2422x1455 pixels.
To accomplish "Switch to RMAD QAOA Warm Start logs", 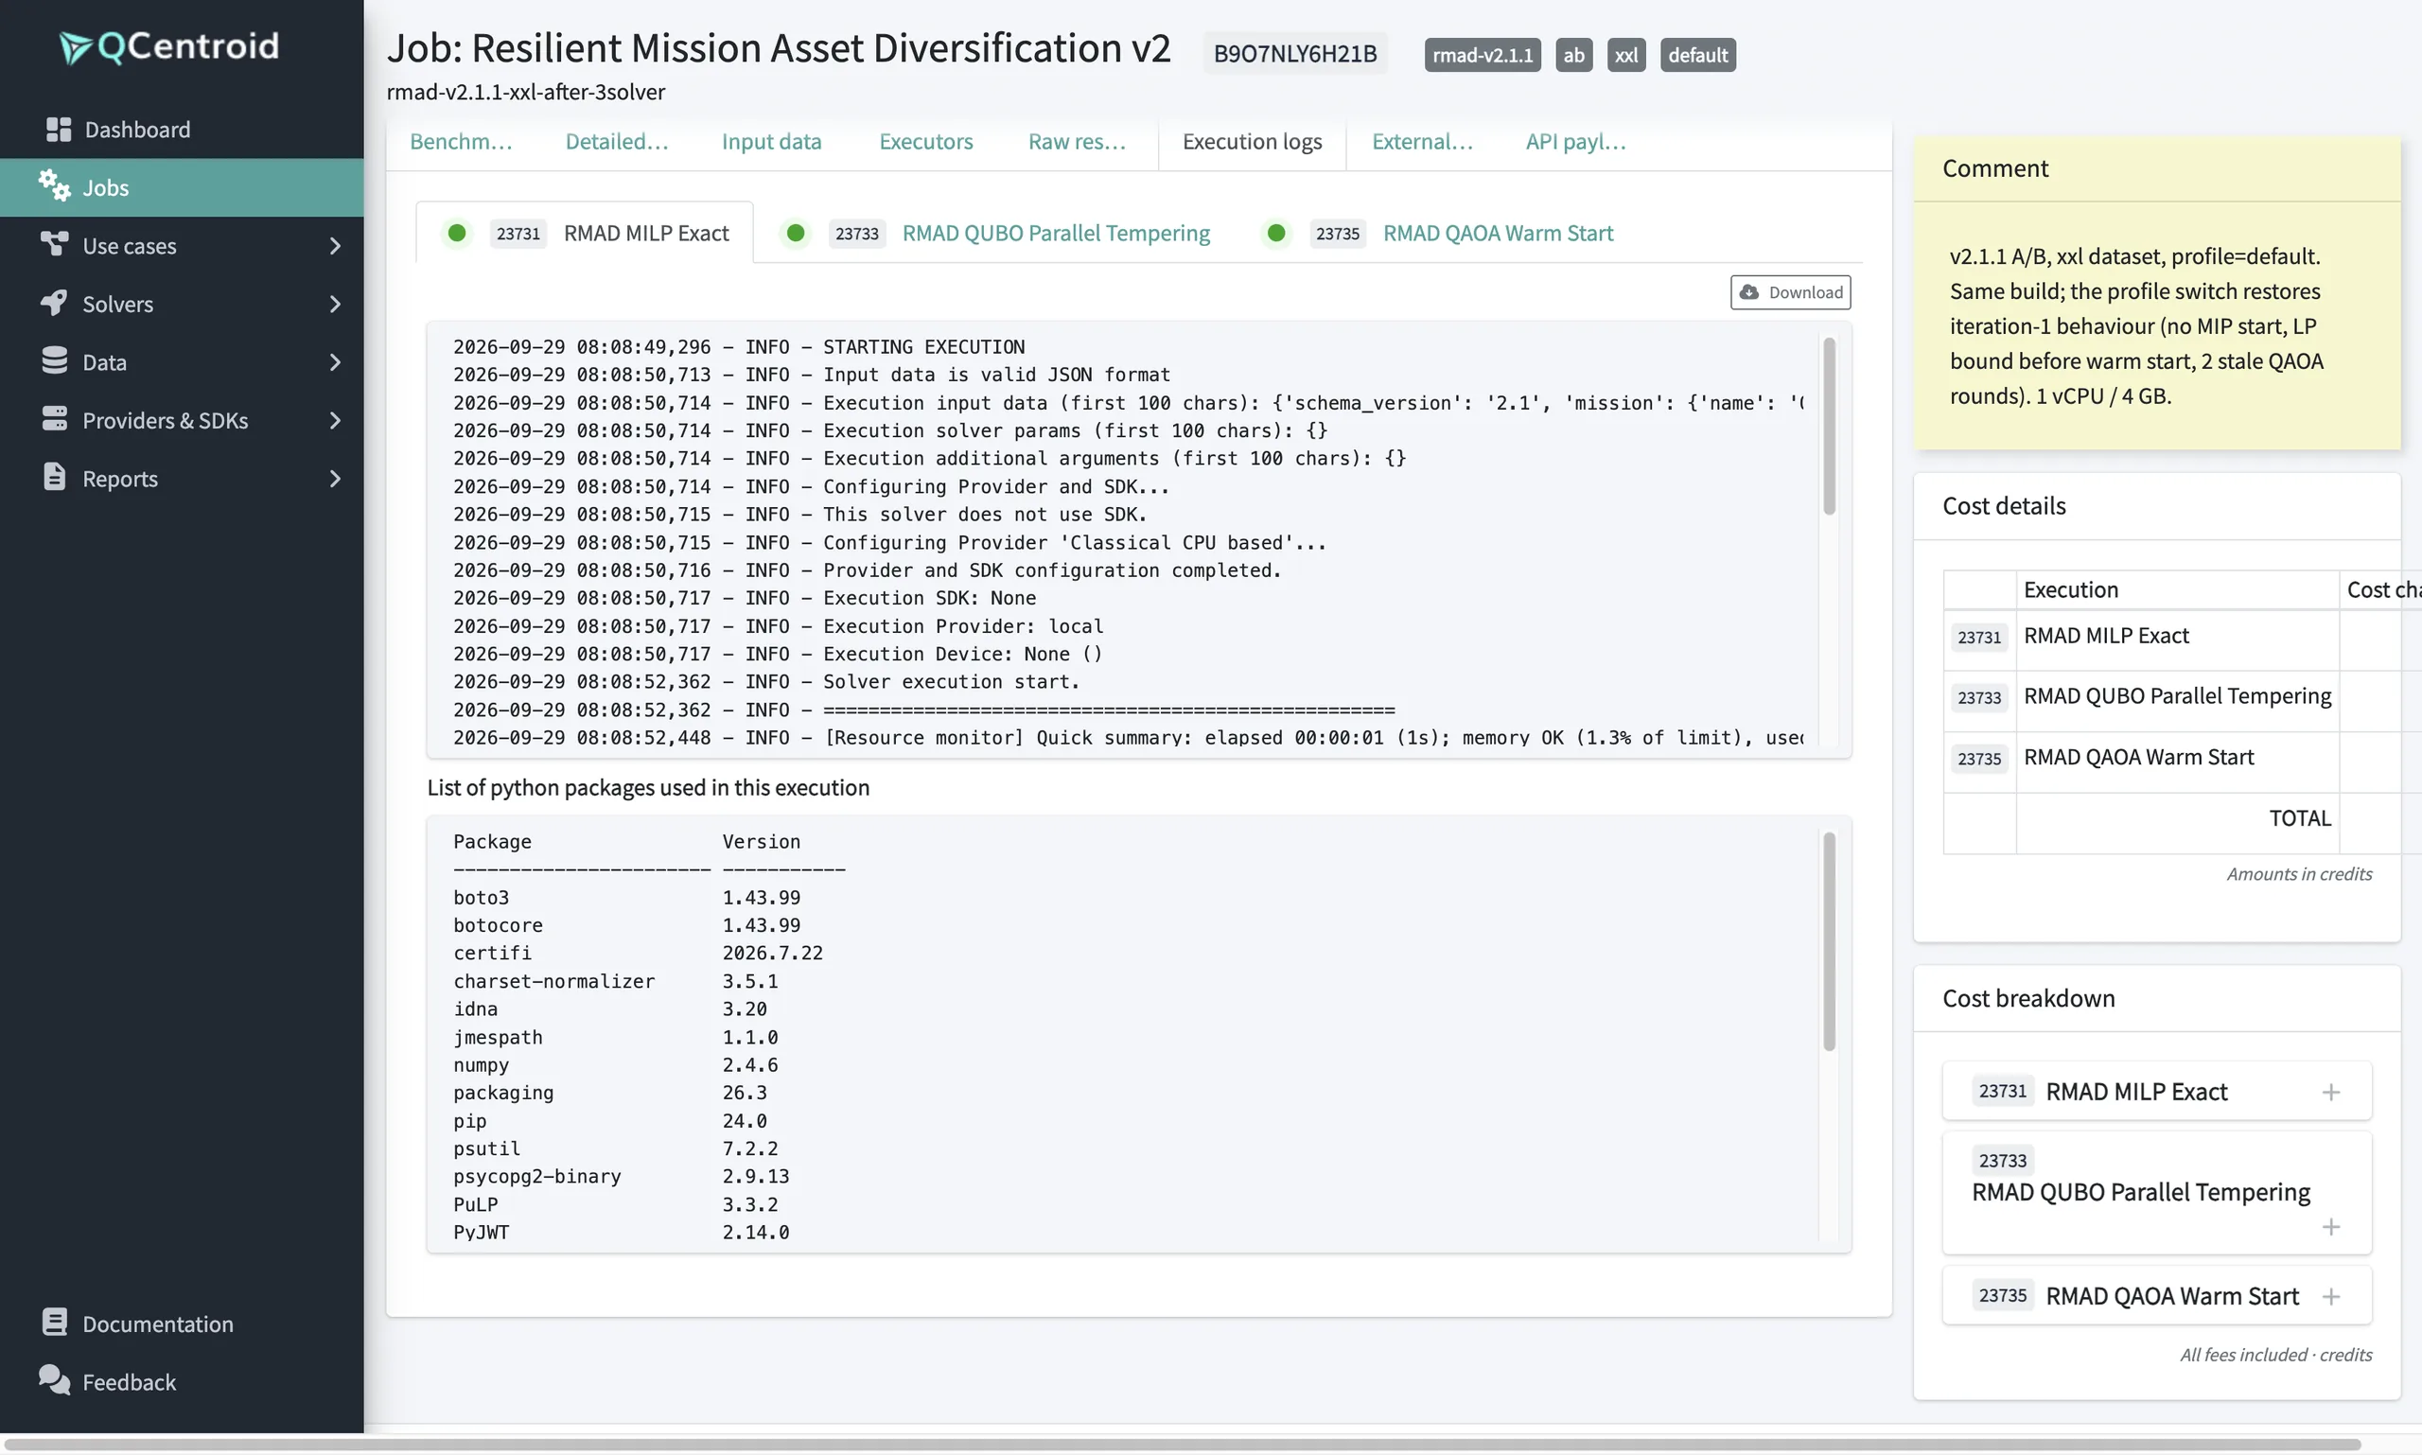I will (x=1439, y=233).
